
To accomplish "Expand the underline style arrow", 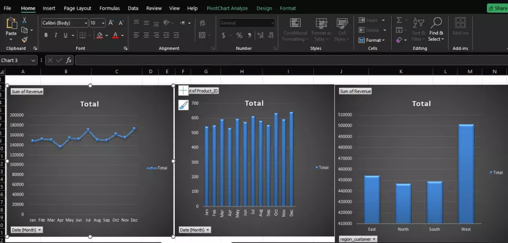I will coord(73,35).
